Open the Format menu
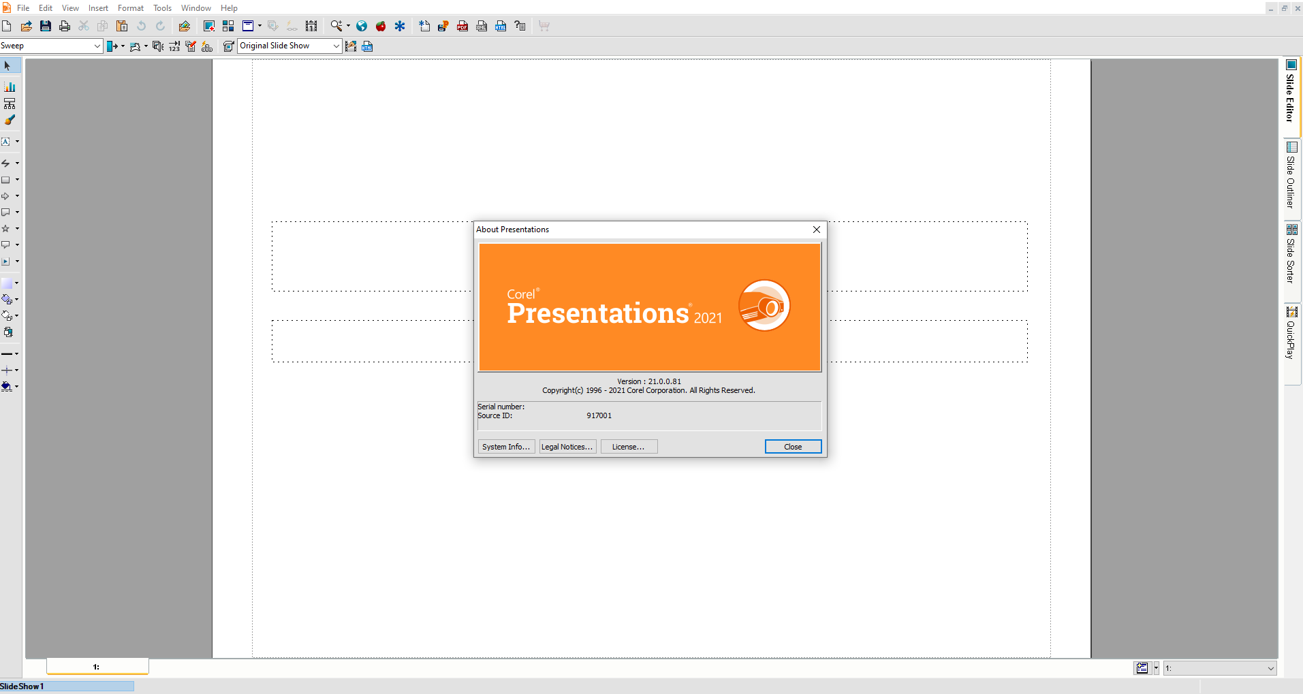The height and width of the screenshot is (694, 1303). [131, 8]
